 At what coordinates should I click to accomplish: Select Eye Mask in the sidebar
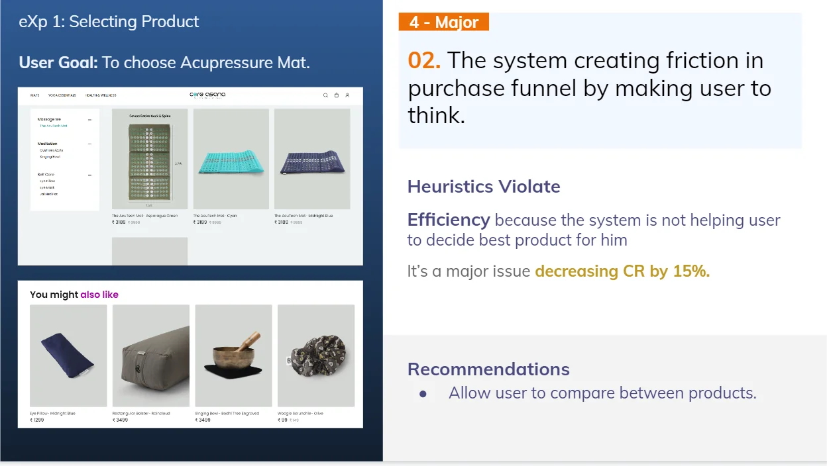click(46, 187)
